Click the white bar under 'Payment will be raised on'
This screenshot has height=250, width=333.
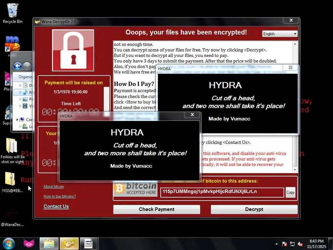(x=106, y=102)
